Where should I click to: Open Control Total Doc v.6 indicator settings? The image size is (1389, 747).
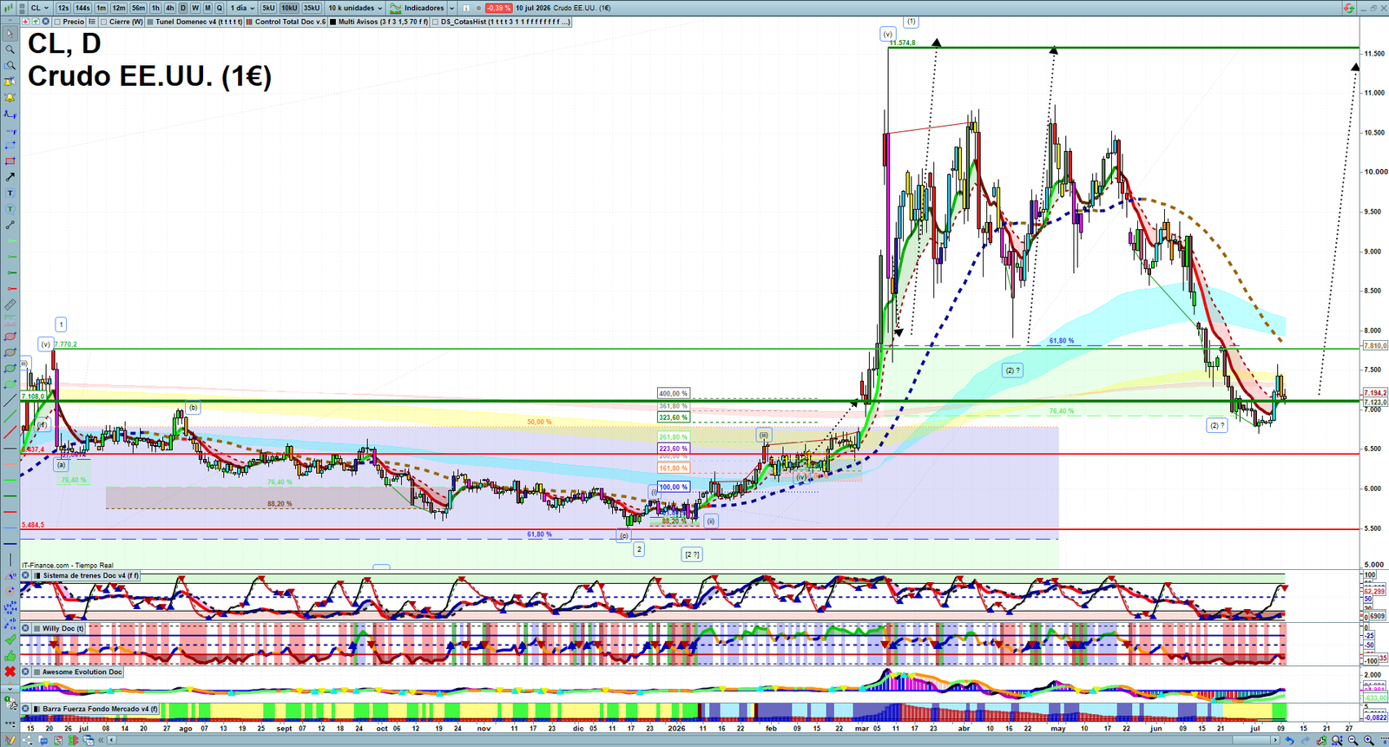click(290, 22)
